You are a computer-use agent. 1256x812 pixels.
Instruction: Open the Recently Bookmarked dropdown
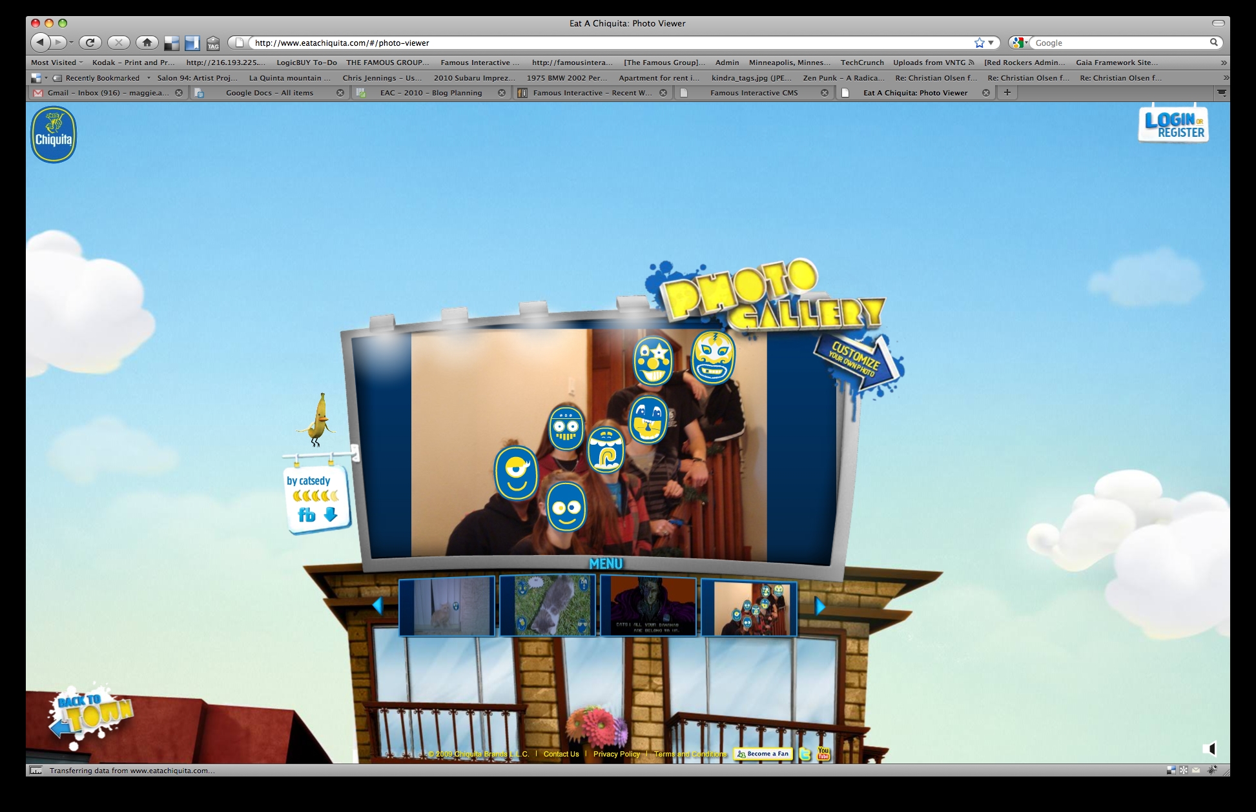[102, 78]
